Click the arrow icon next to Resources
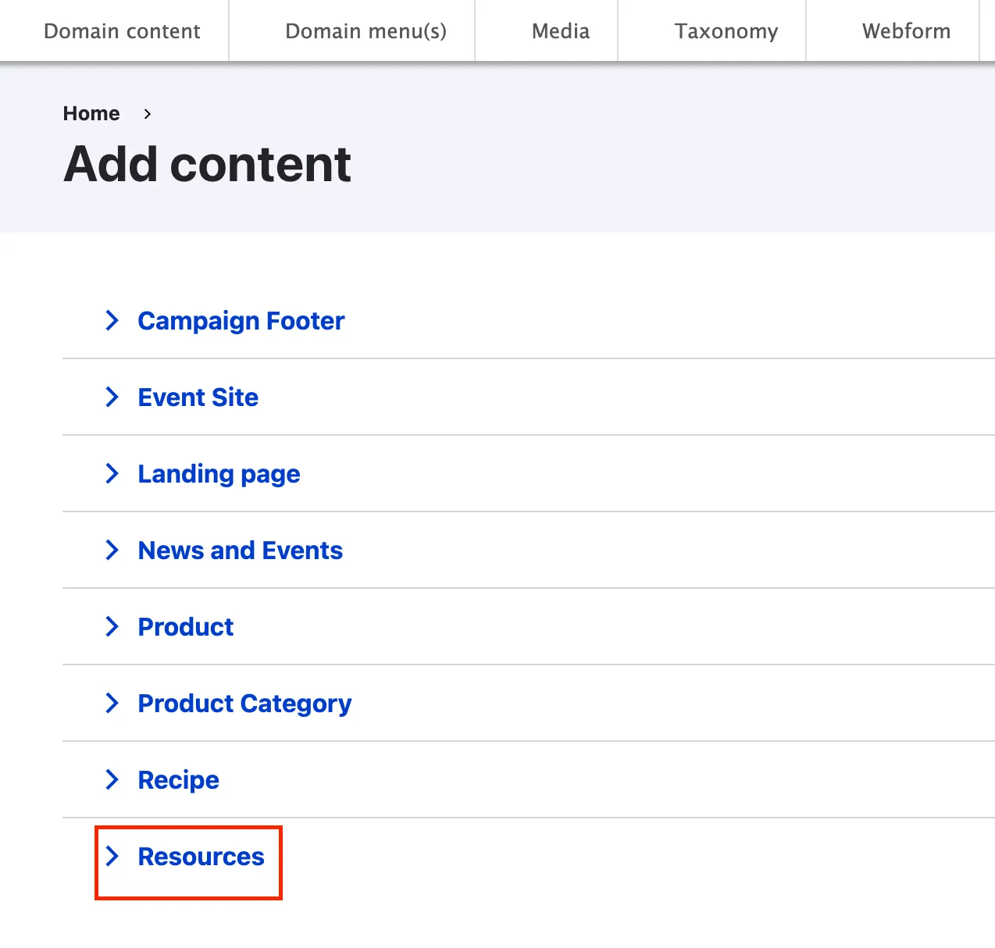The width and height of the screenshot is (995, 948). pyautogui.click(x=112, y=856)
